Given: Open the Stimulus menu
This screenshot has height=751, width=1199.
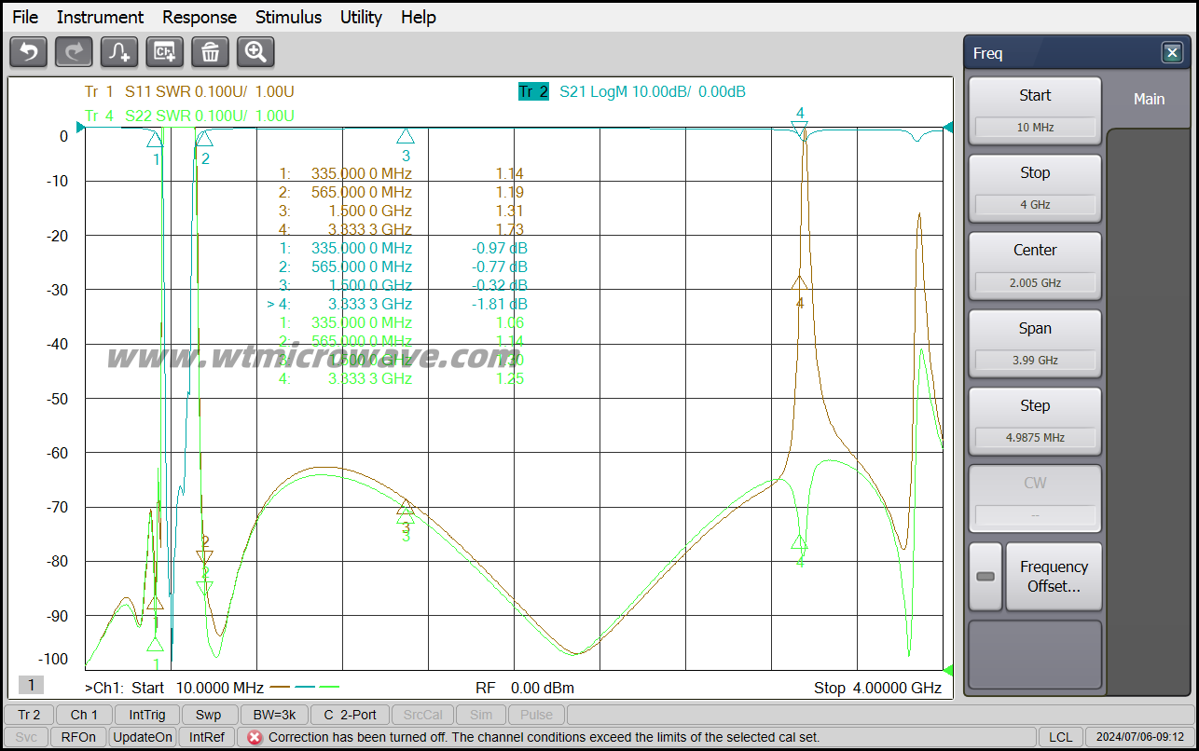Looking at the screenshot, I should (288, 17).
